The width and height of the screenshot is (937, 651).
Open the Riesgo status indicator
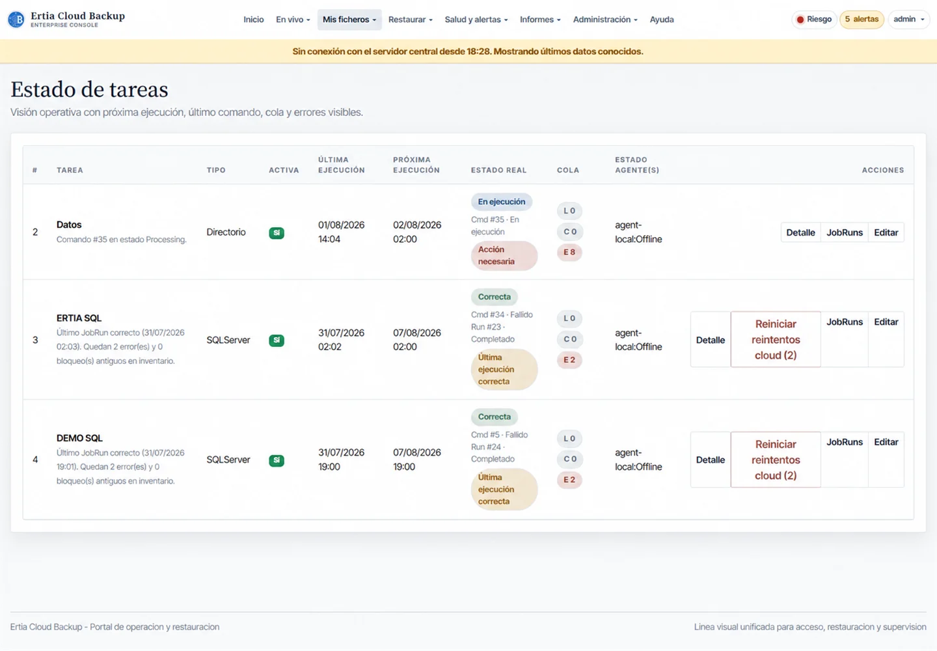point(814,20)
